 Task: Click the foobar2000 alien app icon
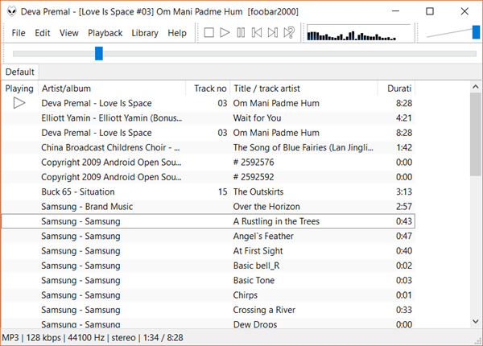12,11
